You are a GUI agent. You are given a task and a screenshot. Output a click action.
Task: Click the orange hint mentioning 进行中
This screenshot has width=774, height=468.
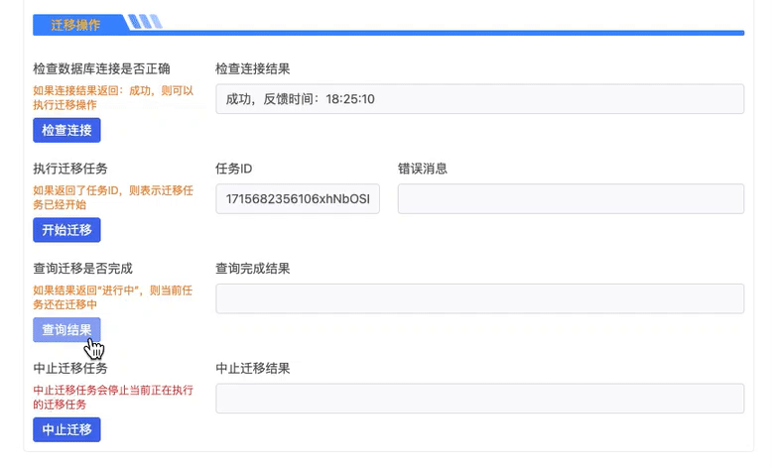(113, 297)
